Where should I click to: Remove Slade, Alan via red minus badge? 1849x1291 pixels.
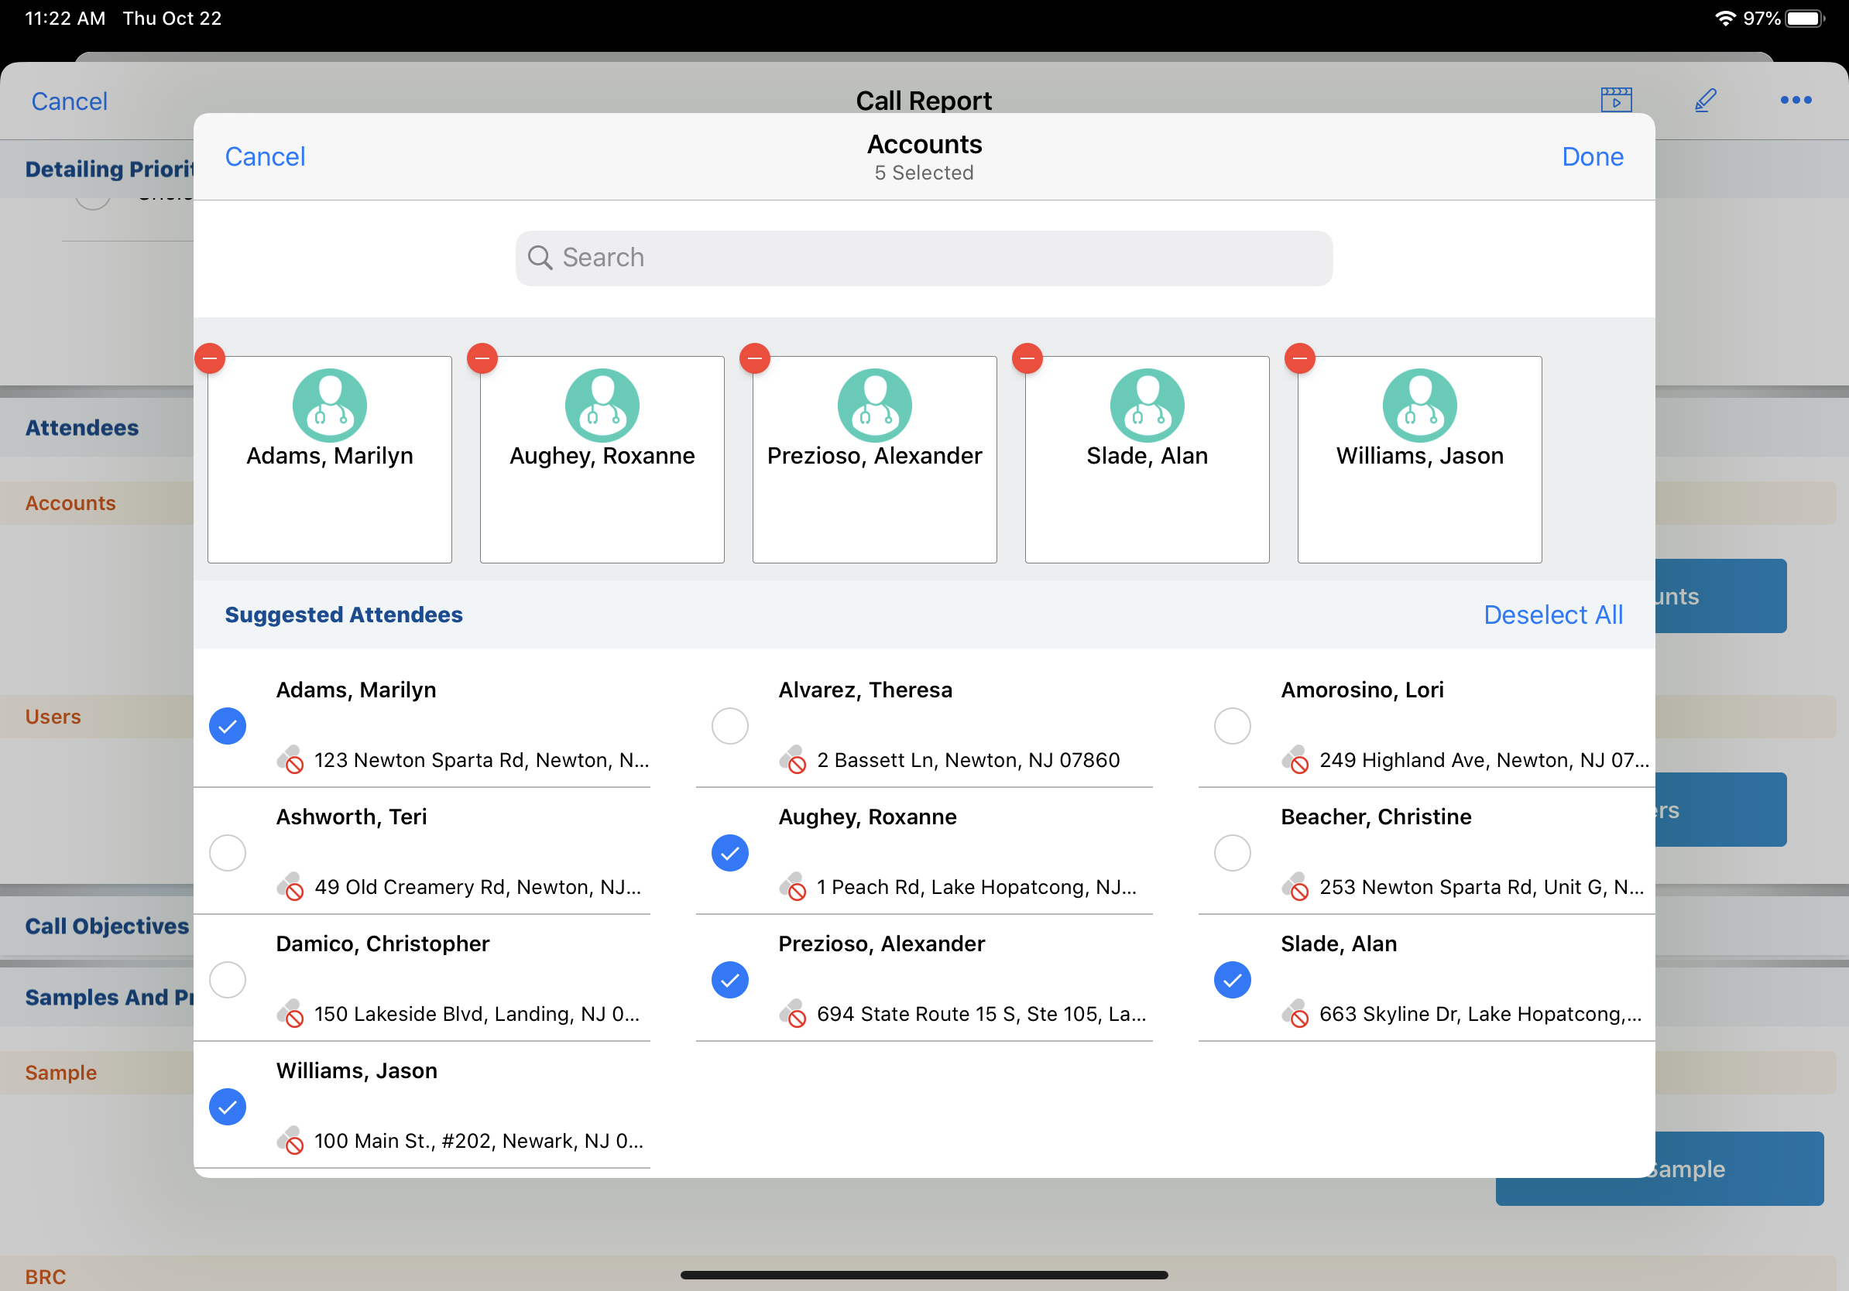pyautogui.click(x=1027, y=358)
